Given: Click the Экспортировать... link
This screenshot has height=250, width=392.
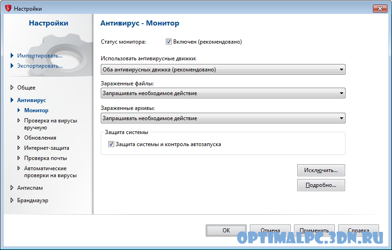Looking at the screenshot, I should (x=40, y=66).
